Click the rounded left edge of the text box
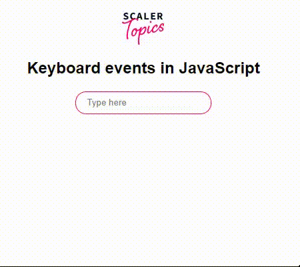The width and height of the screenshot is (300, 267). pyautogui.click(x=78, y=103)
